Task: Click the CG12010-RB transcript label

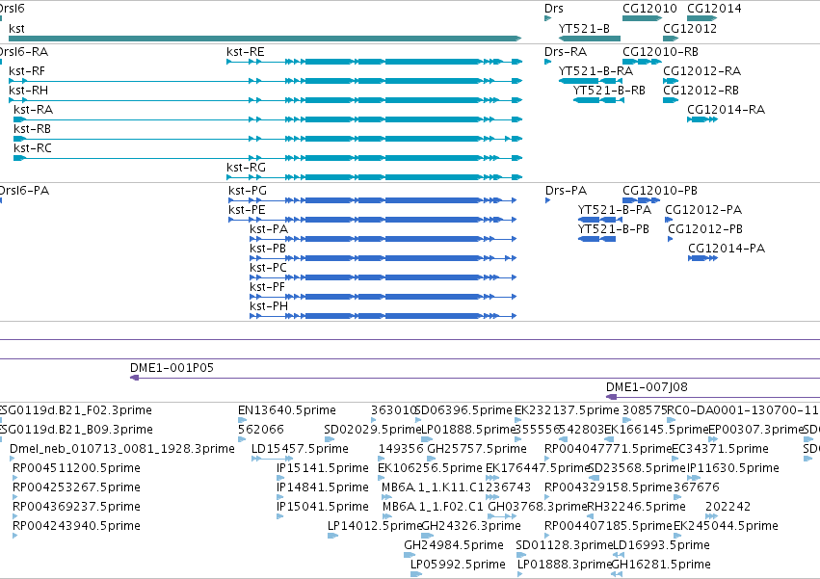Action: click(x=660, y=52)
